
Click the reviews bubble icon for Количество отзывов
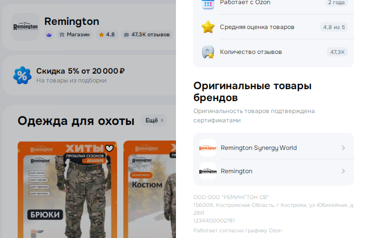click(x=208, y=52)
